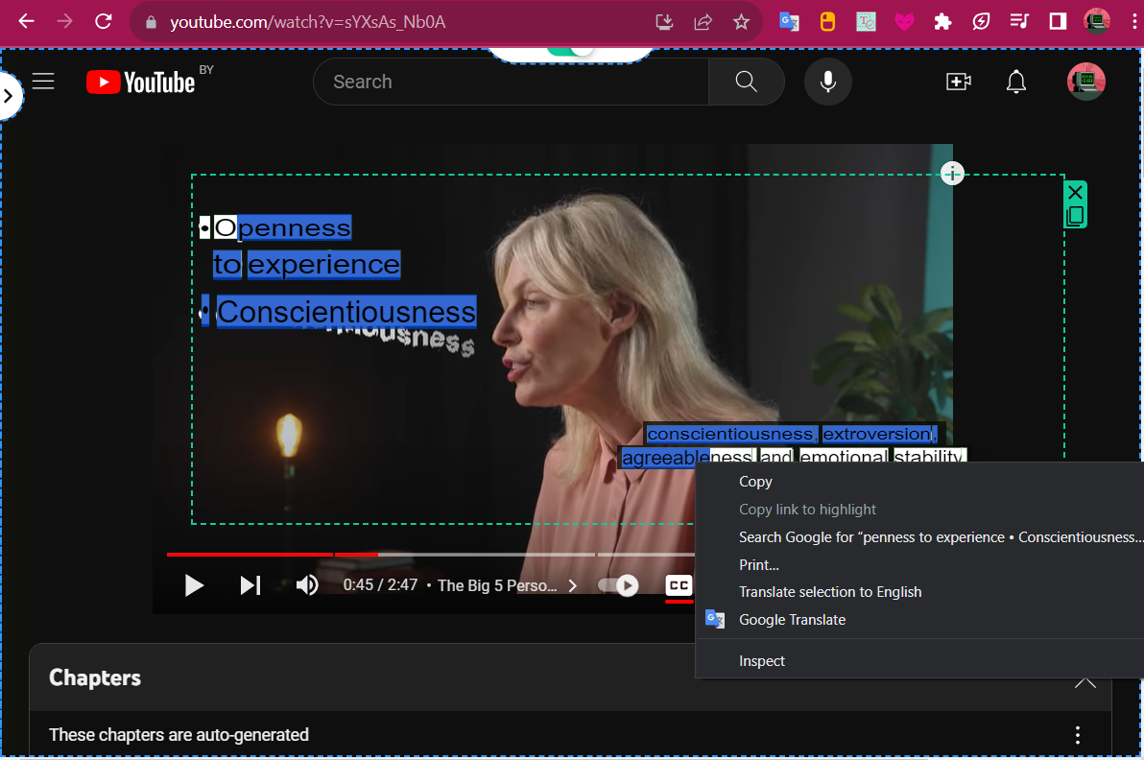Toggle the browser side panel icon
1144x760 pixels.
[x=1058, y=22]
